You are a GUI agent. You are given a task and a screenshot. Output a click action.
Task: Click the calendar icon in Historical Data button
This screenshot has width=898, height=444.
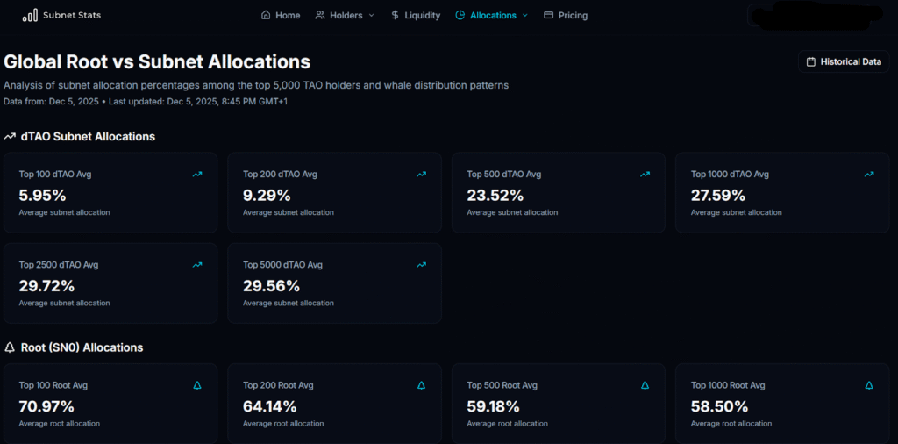click(811, 62)
